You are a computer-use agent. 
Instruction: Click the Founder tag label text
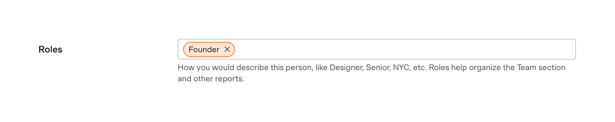coord(204,49)
